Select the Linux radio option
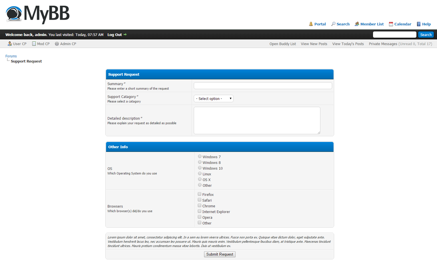 200,174
